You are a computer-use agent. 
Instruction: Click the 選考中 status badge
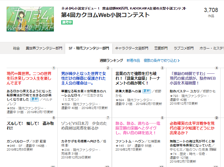[x=67, y=22]
